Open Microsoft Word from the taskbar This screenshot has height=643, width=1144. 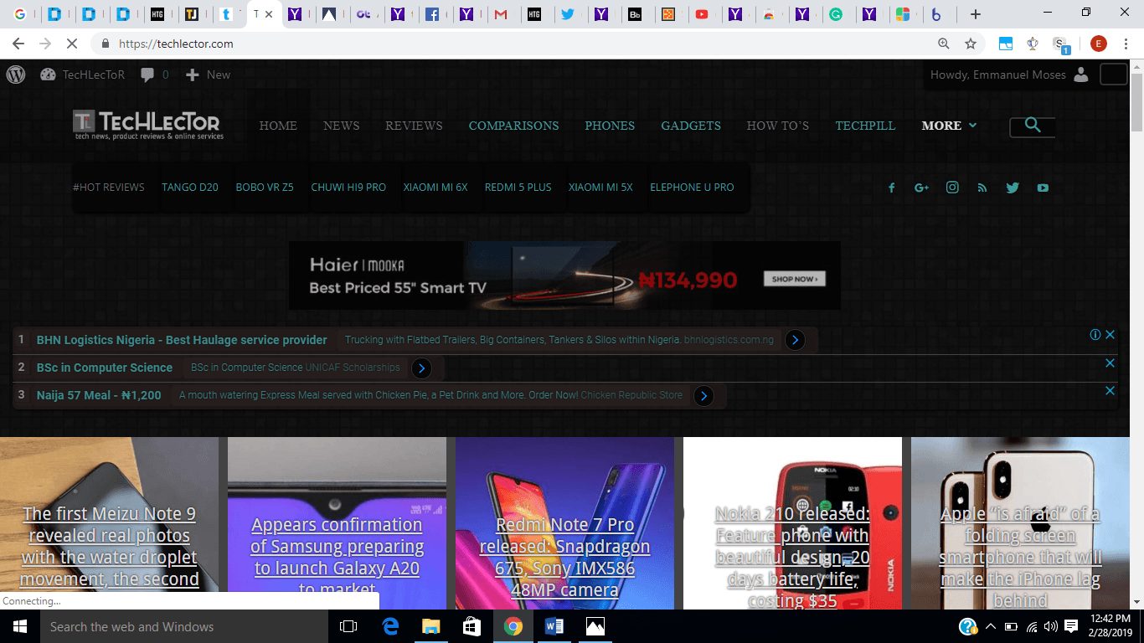(x=554, y=626)
